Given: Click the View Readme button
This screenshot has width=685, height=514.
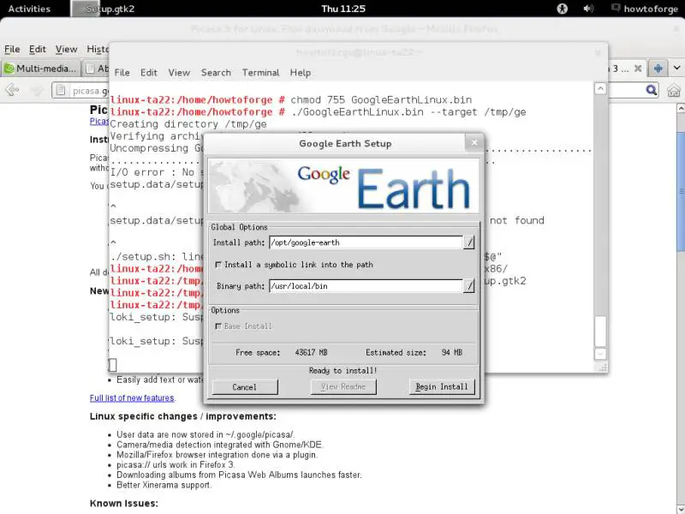Looking at the screenshot, I should pos(343,387).
